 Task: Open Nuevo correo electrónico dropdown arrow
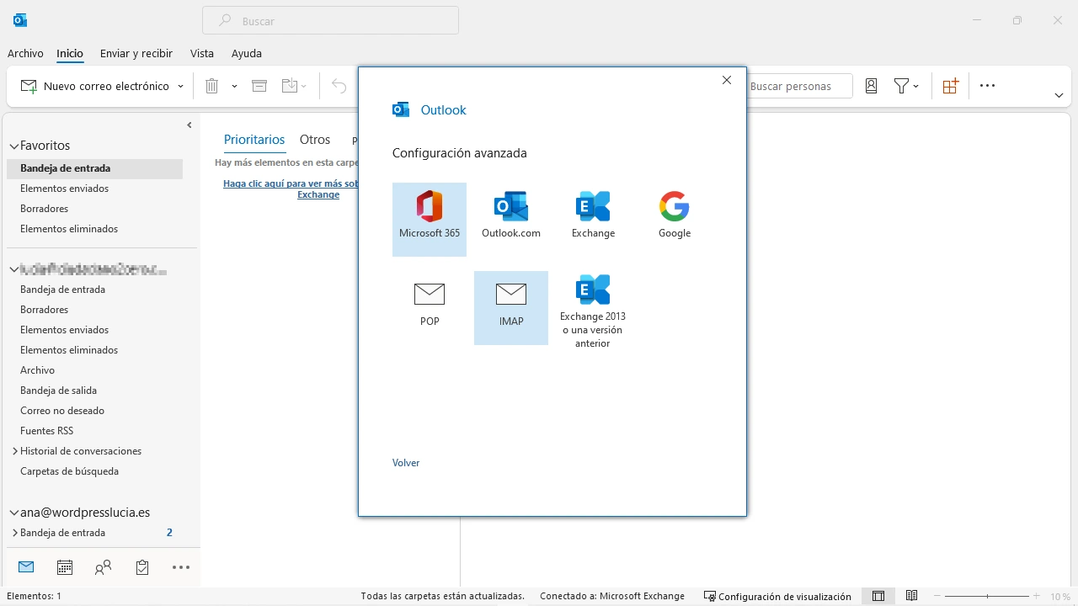point(180,87)
